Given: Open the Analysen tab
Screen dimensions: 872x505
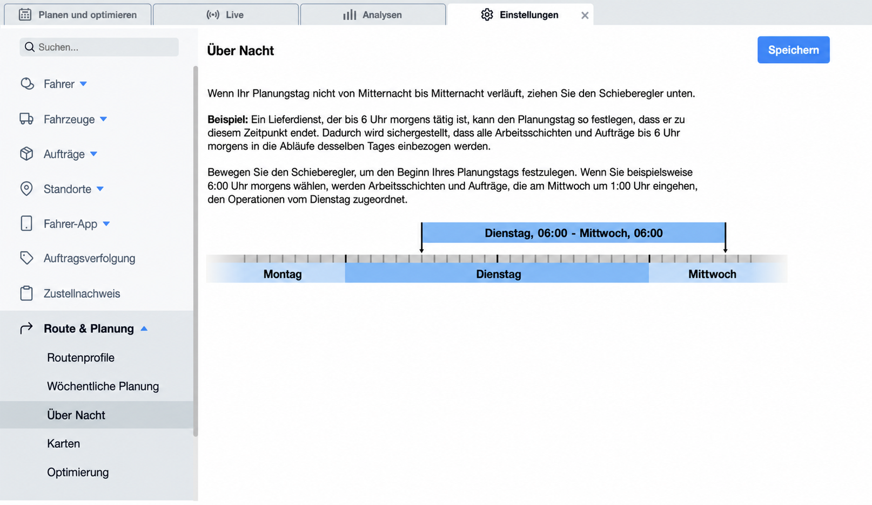Looking at the screenshot, I should 373,14.
